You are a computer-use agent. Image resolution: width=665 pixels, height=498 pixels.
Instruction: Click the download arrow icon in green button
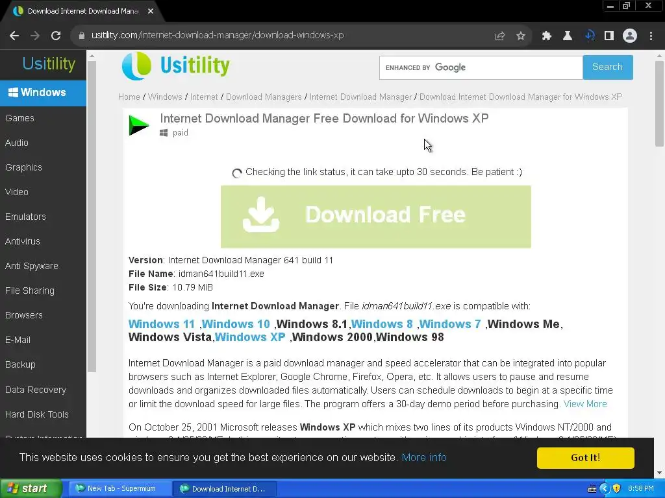click(261, 215)
